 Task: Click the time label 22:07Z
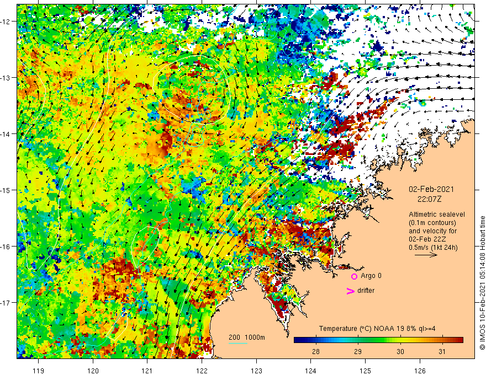coord(429,199)
